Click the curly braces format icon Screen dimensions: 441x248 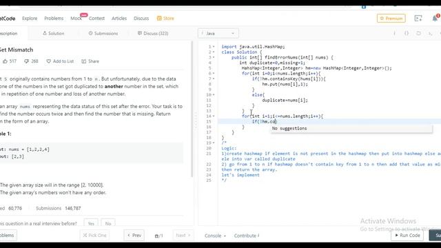pyautogui.click(x=407, y=33)
